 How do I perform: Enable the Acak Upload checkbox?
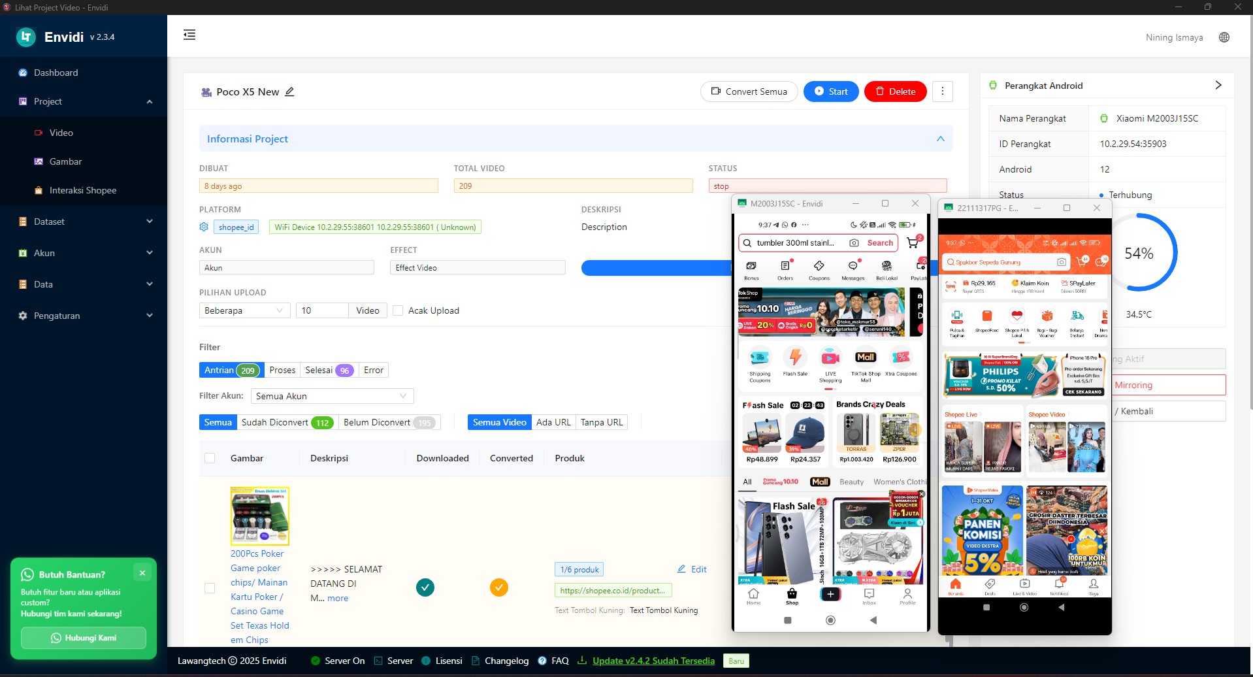398,310
